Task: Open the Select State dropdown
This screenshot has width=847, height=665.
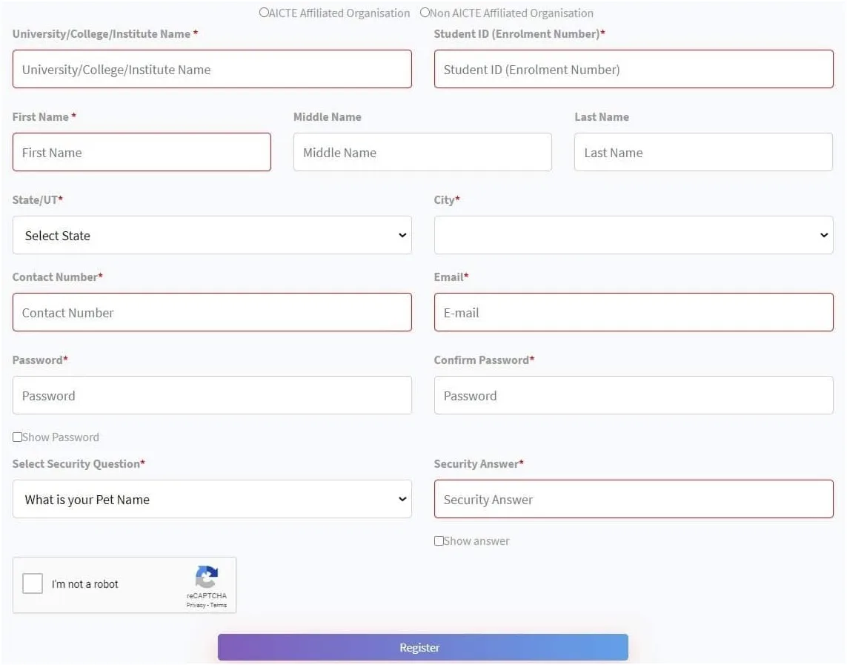Action: (212, 236)
